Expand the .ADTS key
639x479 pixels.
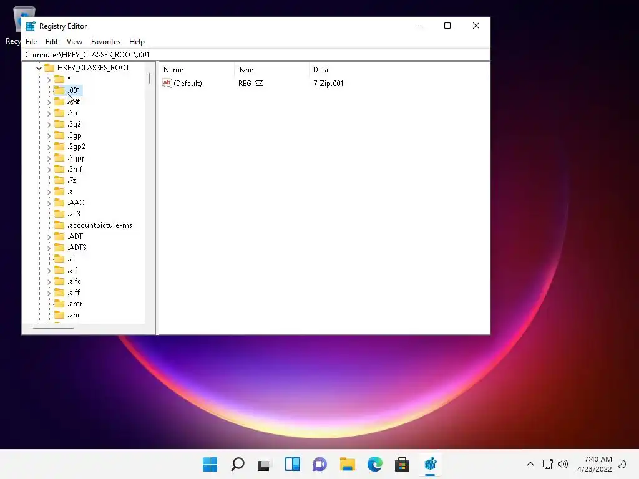[49, 248]
